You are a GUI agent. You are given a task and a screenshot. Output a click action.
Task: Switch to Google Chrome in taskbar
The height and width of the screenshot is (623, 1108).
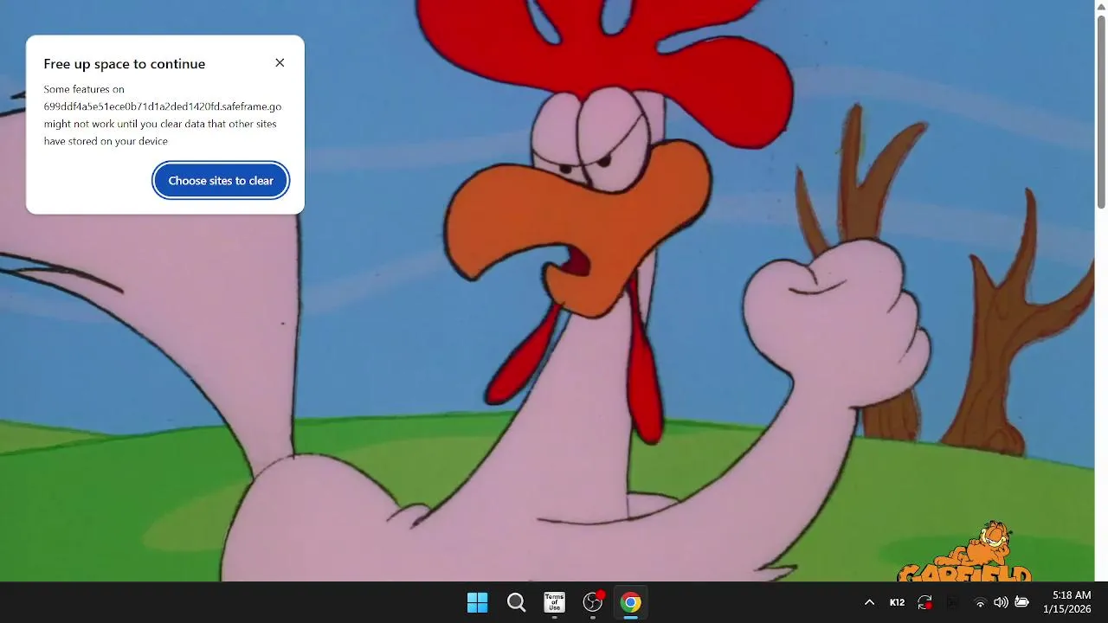[631, 602]
